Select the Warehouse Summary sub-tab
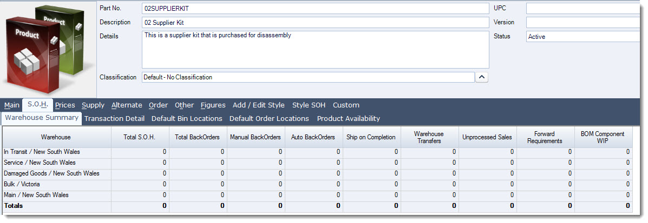 tap(42, 118)
